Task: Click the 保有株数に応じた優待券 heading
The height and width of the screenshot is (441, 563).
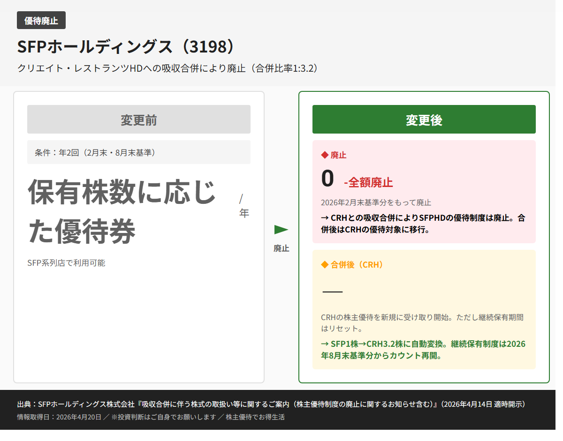Action: point(122,212)
